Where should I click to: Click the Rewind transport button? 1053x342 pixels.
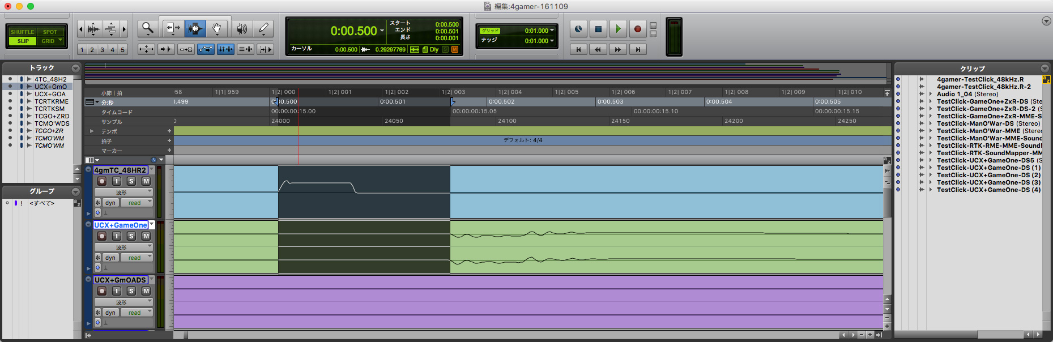[x=598, y=49]
